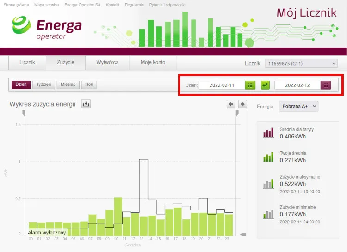The height and width of the screenshot is (252, 347).
Task: Click right range handle atop chart
Action: [237, 113]
